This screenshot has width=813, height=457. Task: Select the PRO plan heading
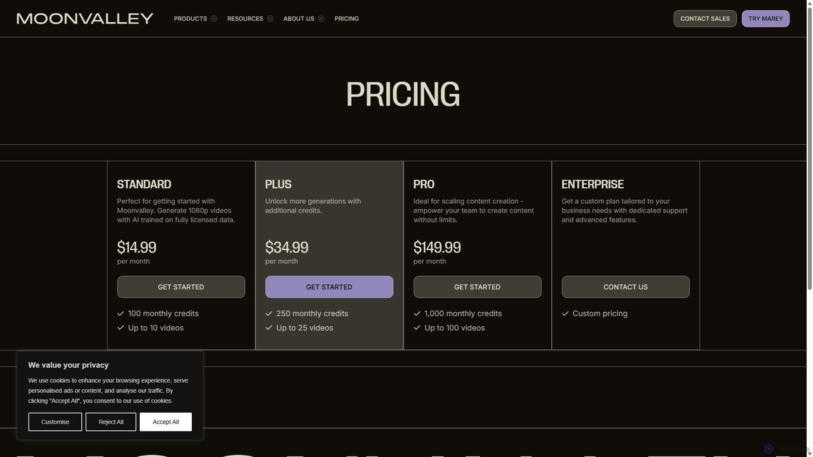coord(424,184)
